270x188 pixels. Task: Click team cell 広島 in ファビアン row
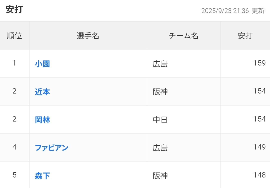160,148
